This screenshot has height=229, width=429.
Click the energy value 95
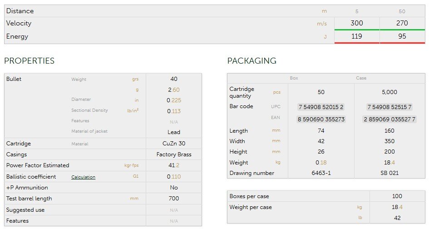coord(402,36)
